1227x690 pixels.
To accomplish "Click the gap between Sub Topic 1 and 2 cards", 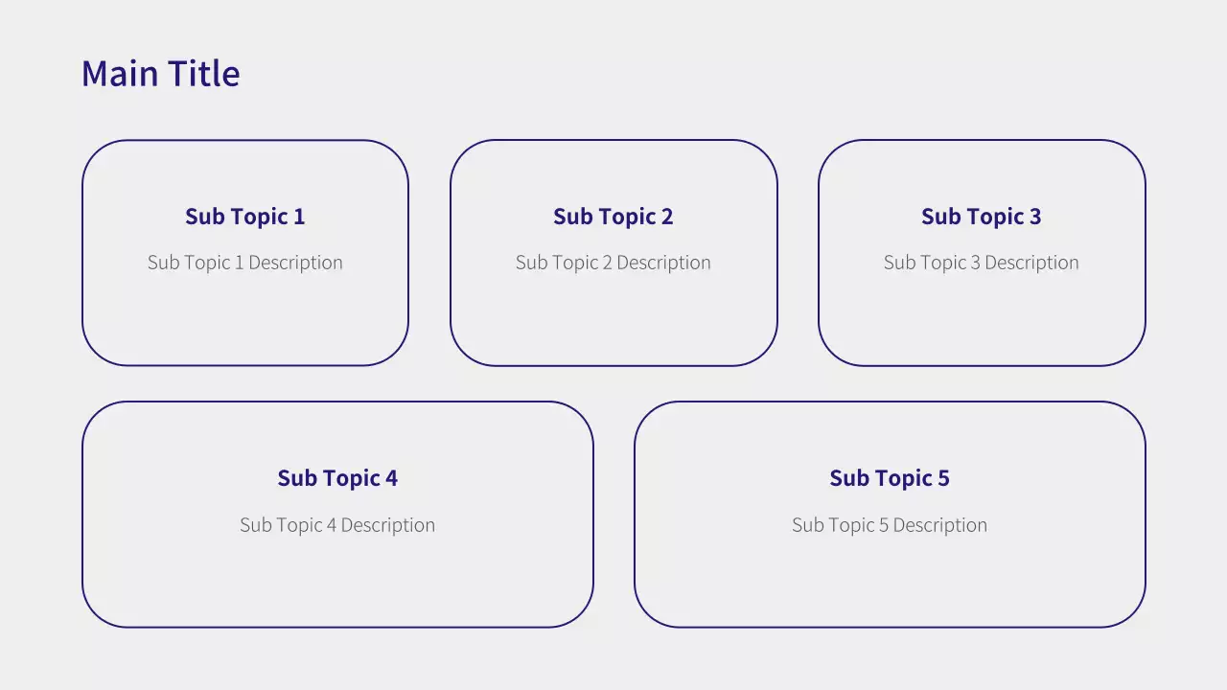I will [429, 253].
